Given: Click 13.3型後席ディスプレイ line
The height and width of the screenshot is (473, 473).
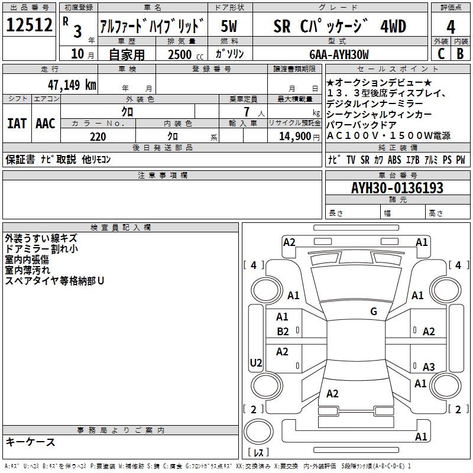Looking at the screenshot, I should (x=387, y=93).
